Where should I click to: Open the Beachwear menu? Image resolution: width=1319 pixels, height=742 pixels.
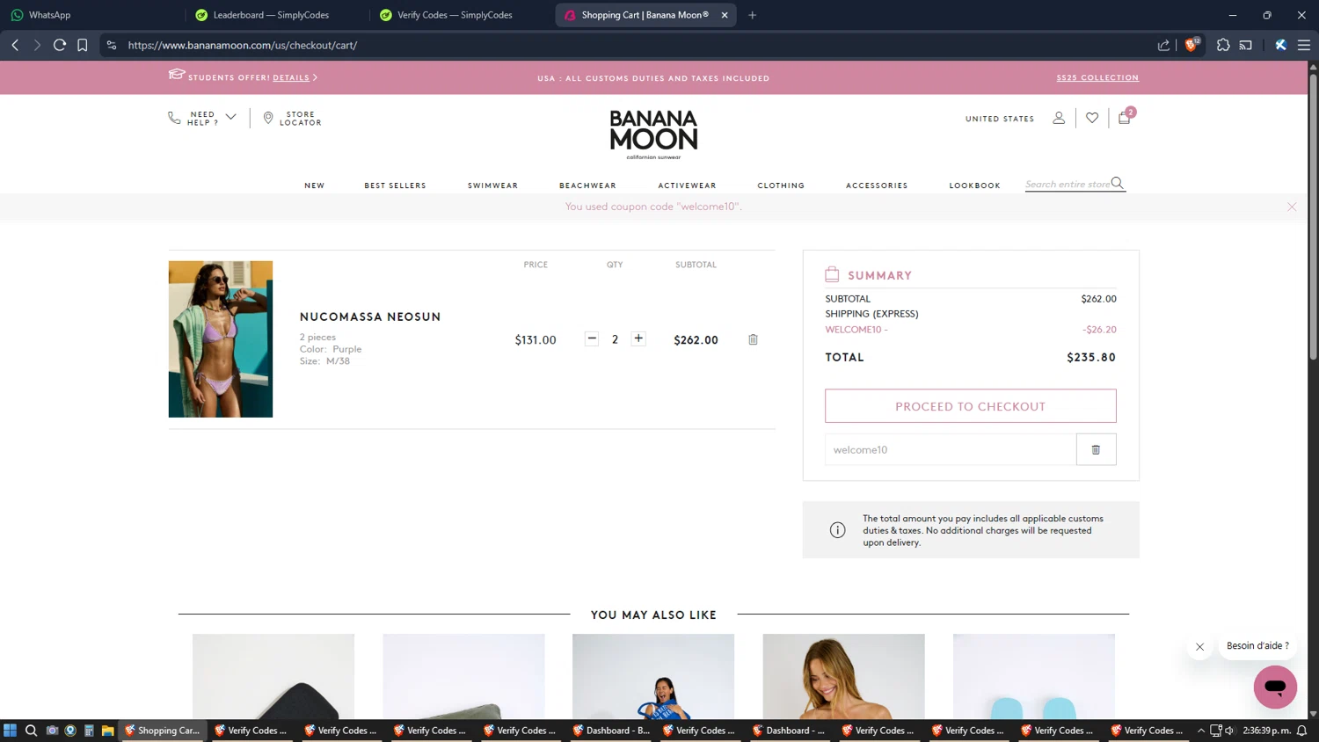click(x=588, y=185)
